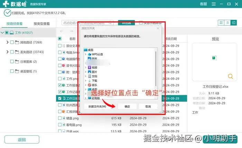This screenshot has height=148, width=242.
Task: Check the 丢失路径 (33743) checkbox
Action: 12,52
